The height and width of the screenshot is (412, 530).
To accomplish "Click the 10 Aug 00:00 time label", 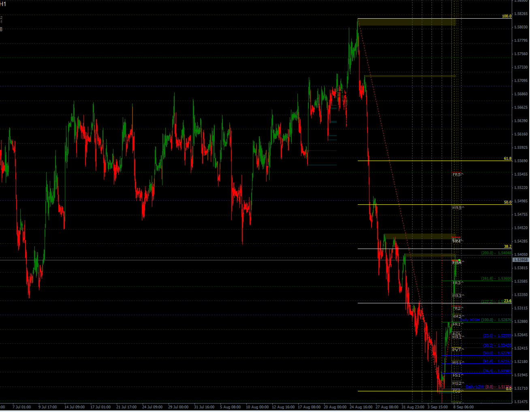I will (256, 407).
